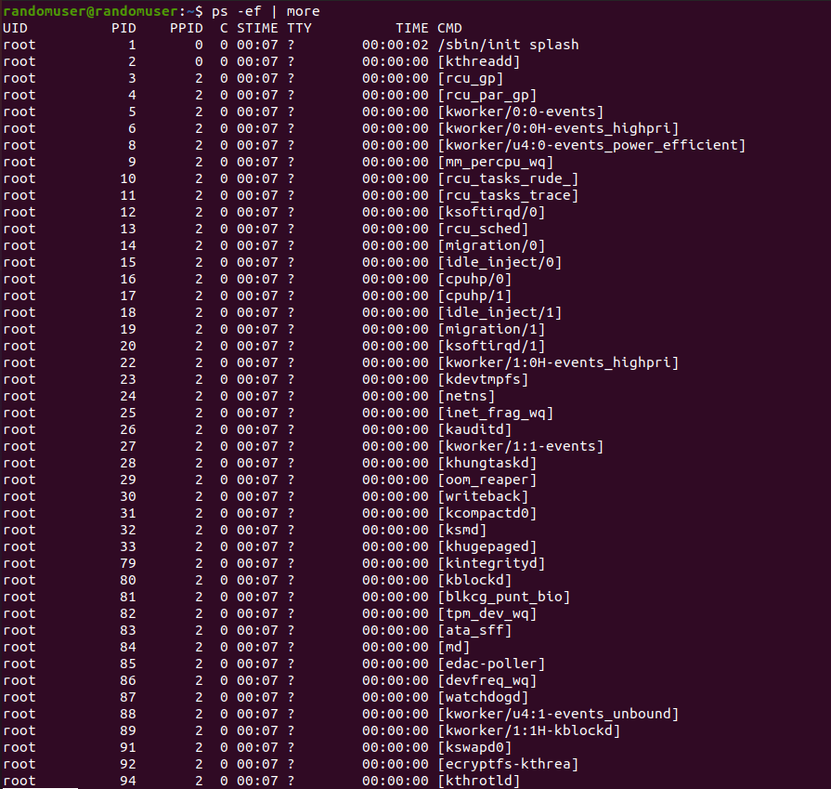Select '[kauditd]' process name

coord(474,429)
